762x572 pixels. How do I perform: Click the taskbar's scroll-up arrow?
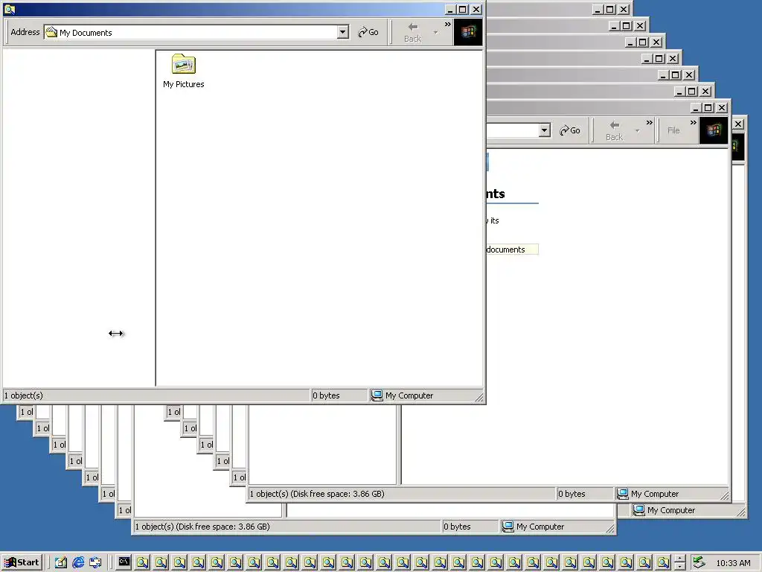(680, 559)
